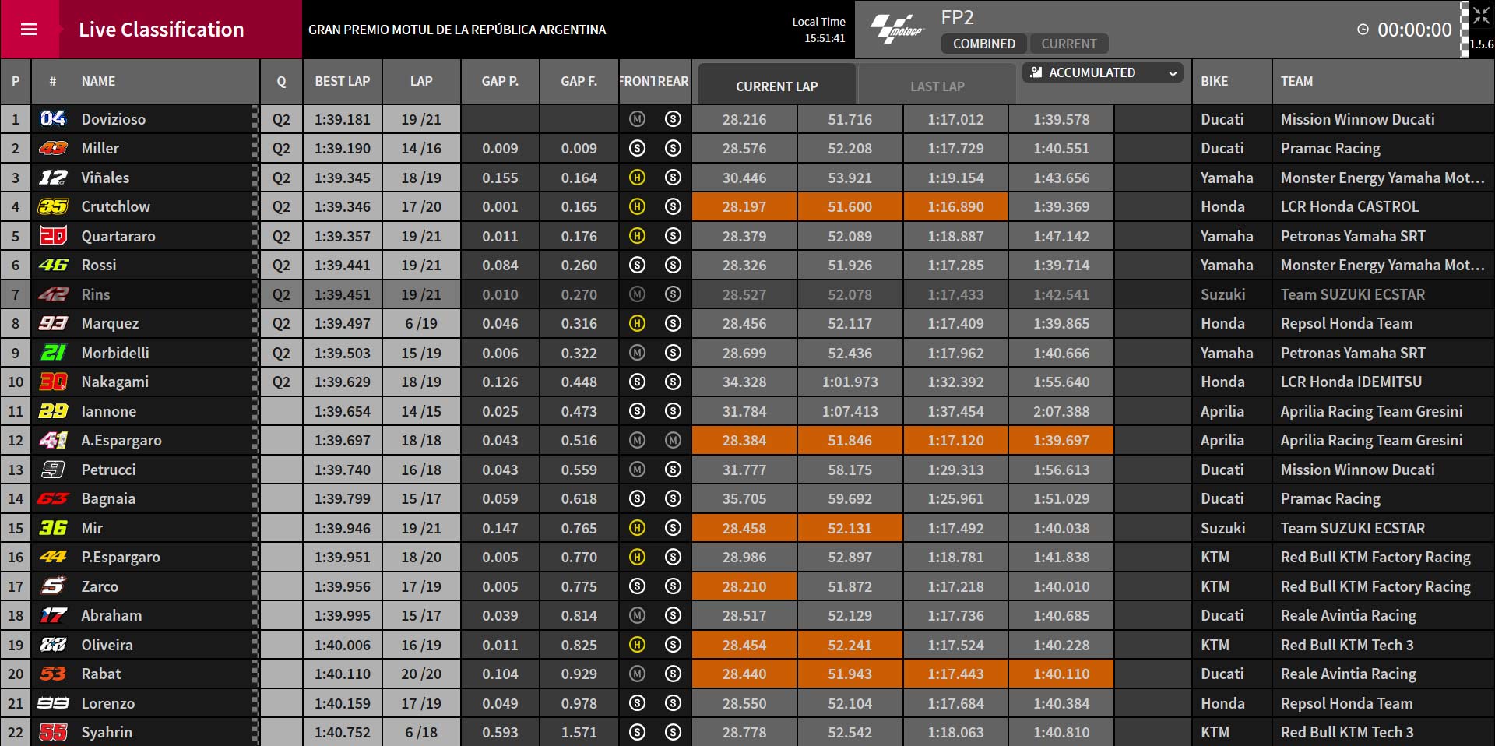The height and width of the screenshot is (746, 1495).
Task: Select rider name Crutchlow
Action: (x=115, y=206)
